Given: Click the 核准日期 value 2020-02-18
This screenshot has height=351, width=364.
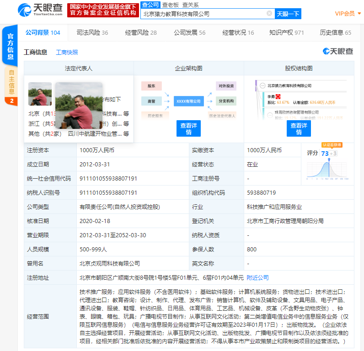Looking at the screenshot, I should click(95, 221).
